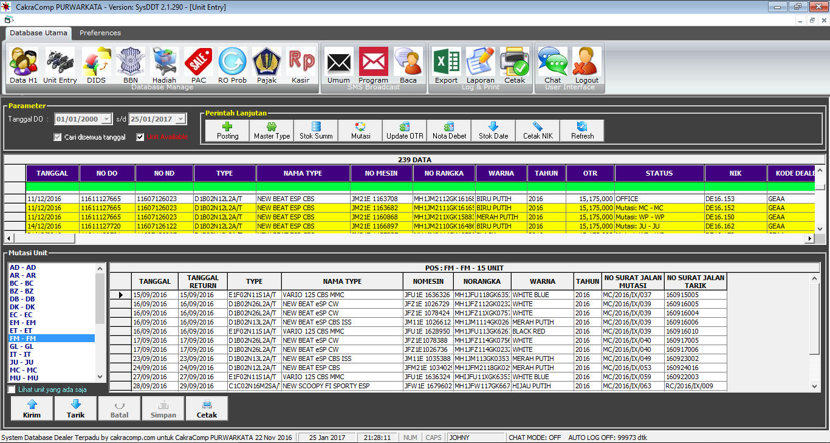Open the end date 25/01/2017 dropdown
Image resolution: width=830 pixels, height=443 pixels.
tap(180, 120)
